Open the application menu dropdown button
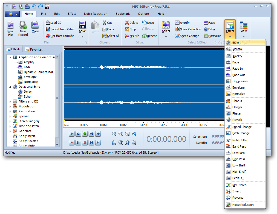277x214 pixels. tap(12, 14)
